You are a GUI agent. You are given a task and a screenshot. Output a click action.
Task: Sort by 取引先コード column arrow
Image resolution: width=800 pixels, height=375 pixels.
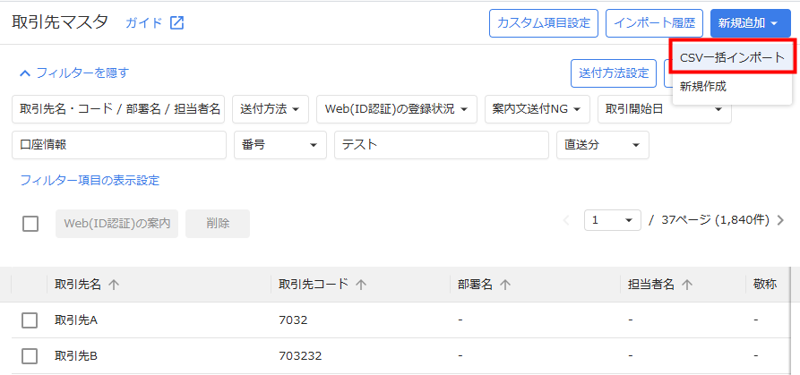click(361, 285)
